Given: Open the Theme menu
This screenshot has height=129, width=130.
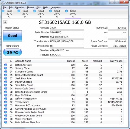Looking at the screenshot, I should click(x=30, y=8).
